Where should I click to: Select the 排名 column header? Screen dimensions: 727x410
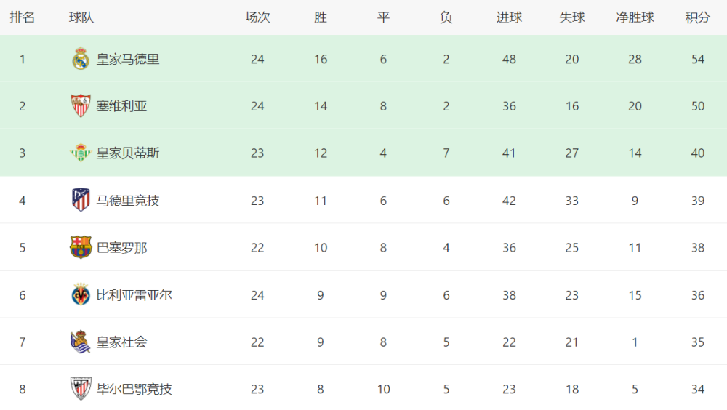click(23, 17)
